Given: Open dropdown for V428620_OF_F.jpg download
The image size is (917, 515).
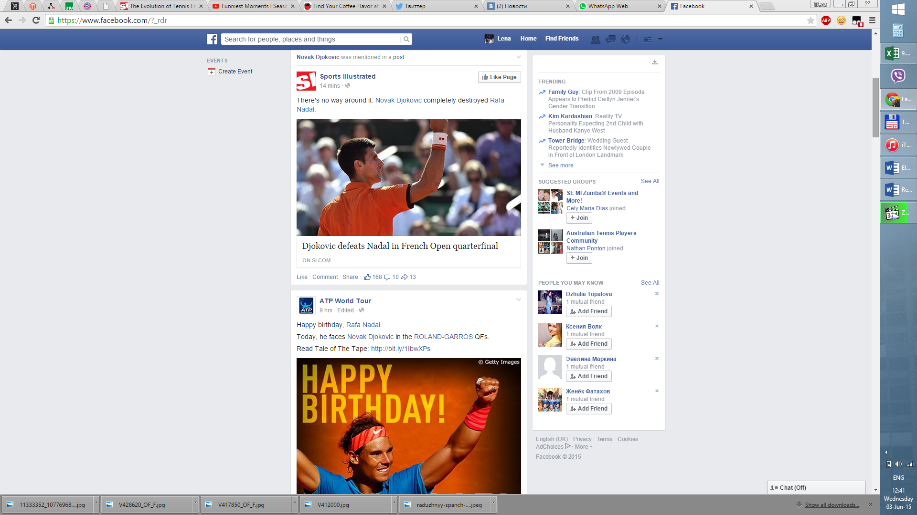Looking at the screenshot, I should [195, 504].
